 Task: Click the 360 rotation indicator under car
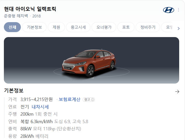tap(92, 77)
